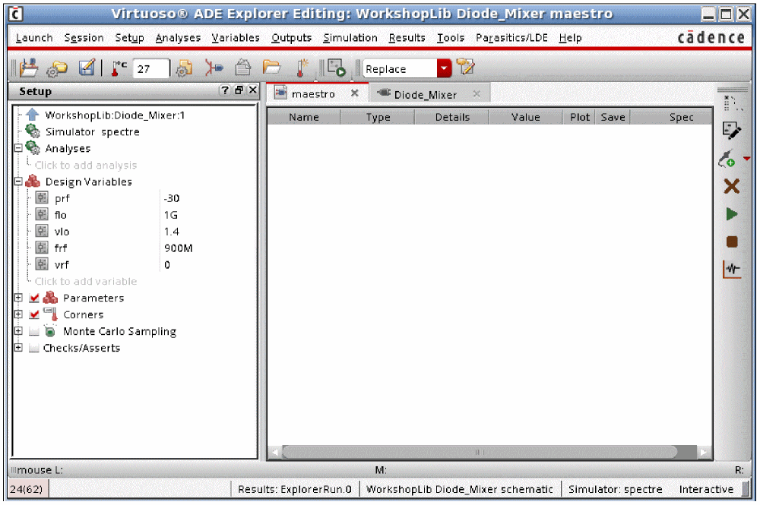Disable the Corners checkbox
Screen dimensions: 760x505
click(x=34, y=315)
